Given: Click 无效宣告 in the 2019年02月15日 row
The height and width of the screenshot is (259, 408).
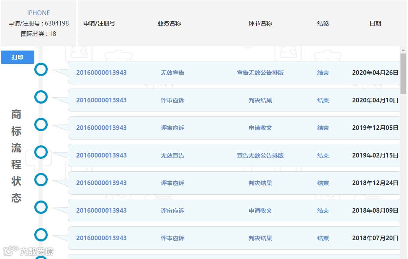Looking at the screenshot, I should [x=172, y=155].
